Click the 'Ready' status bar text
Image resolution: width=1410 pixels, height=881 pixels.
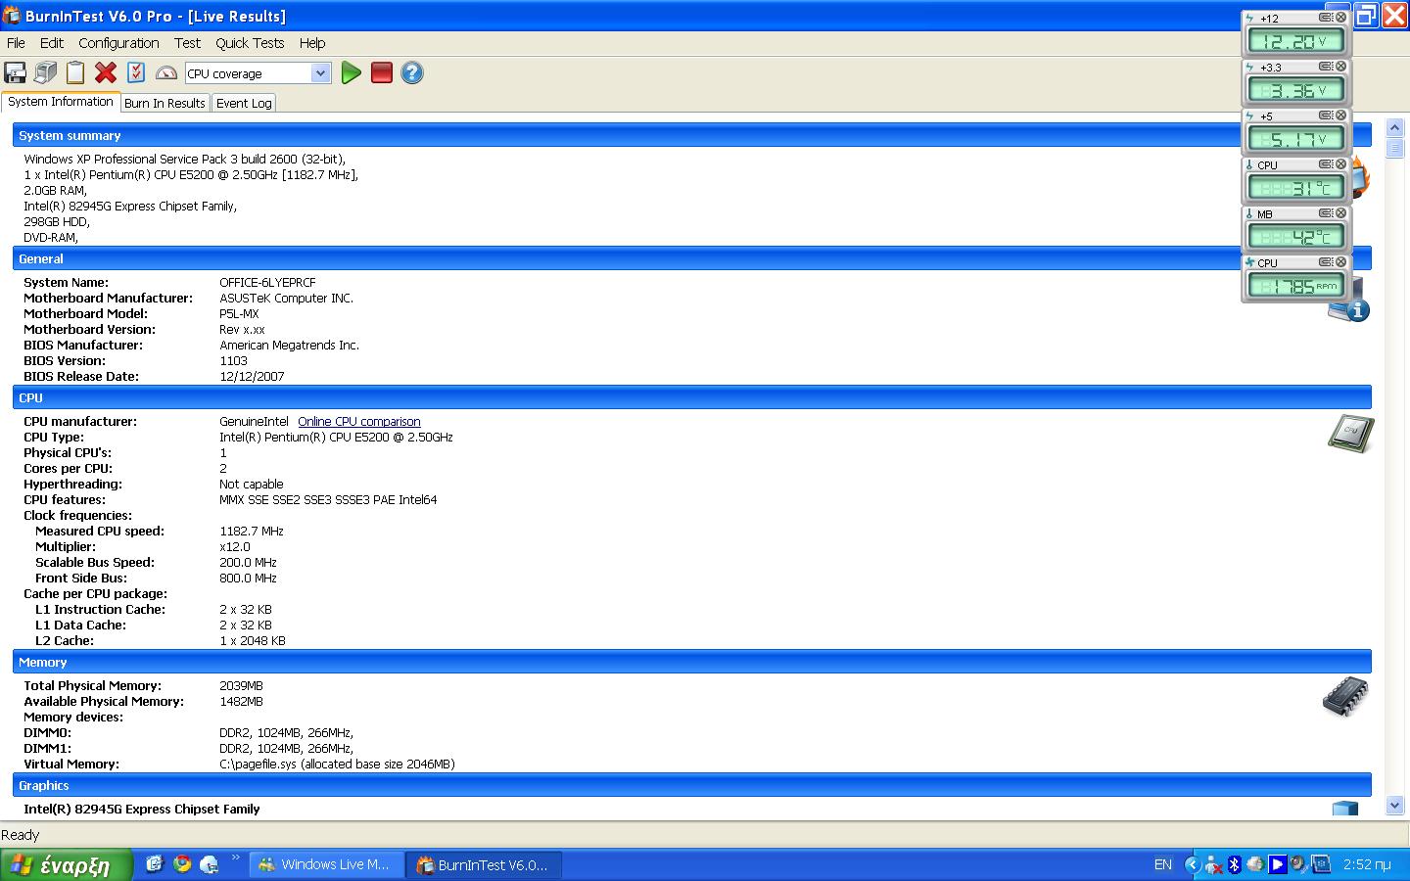coord(21,835)
